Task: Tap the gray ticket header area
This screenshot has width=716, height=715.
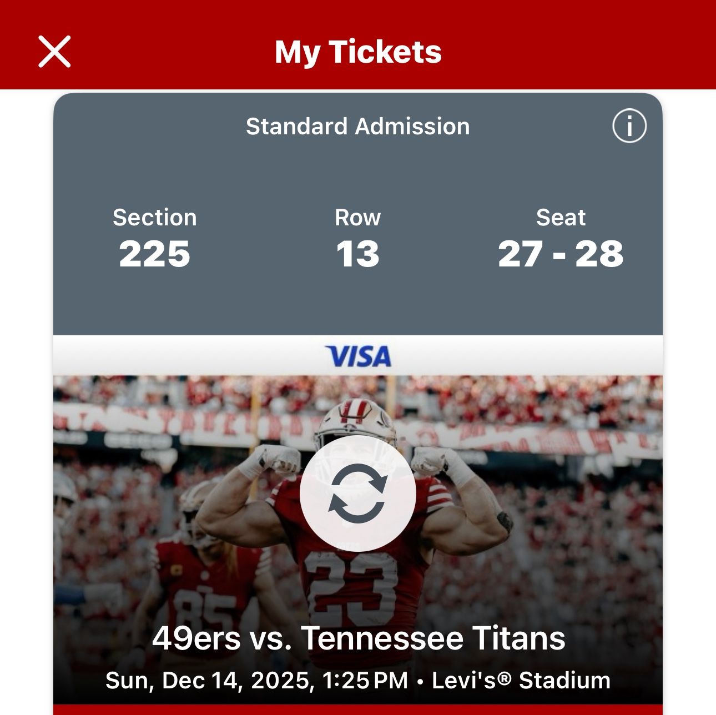Action: click(x=358, y=211)
